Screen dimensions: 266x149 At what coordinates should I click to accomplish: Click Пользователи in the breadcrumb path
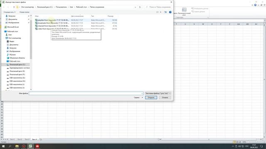61,7
